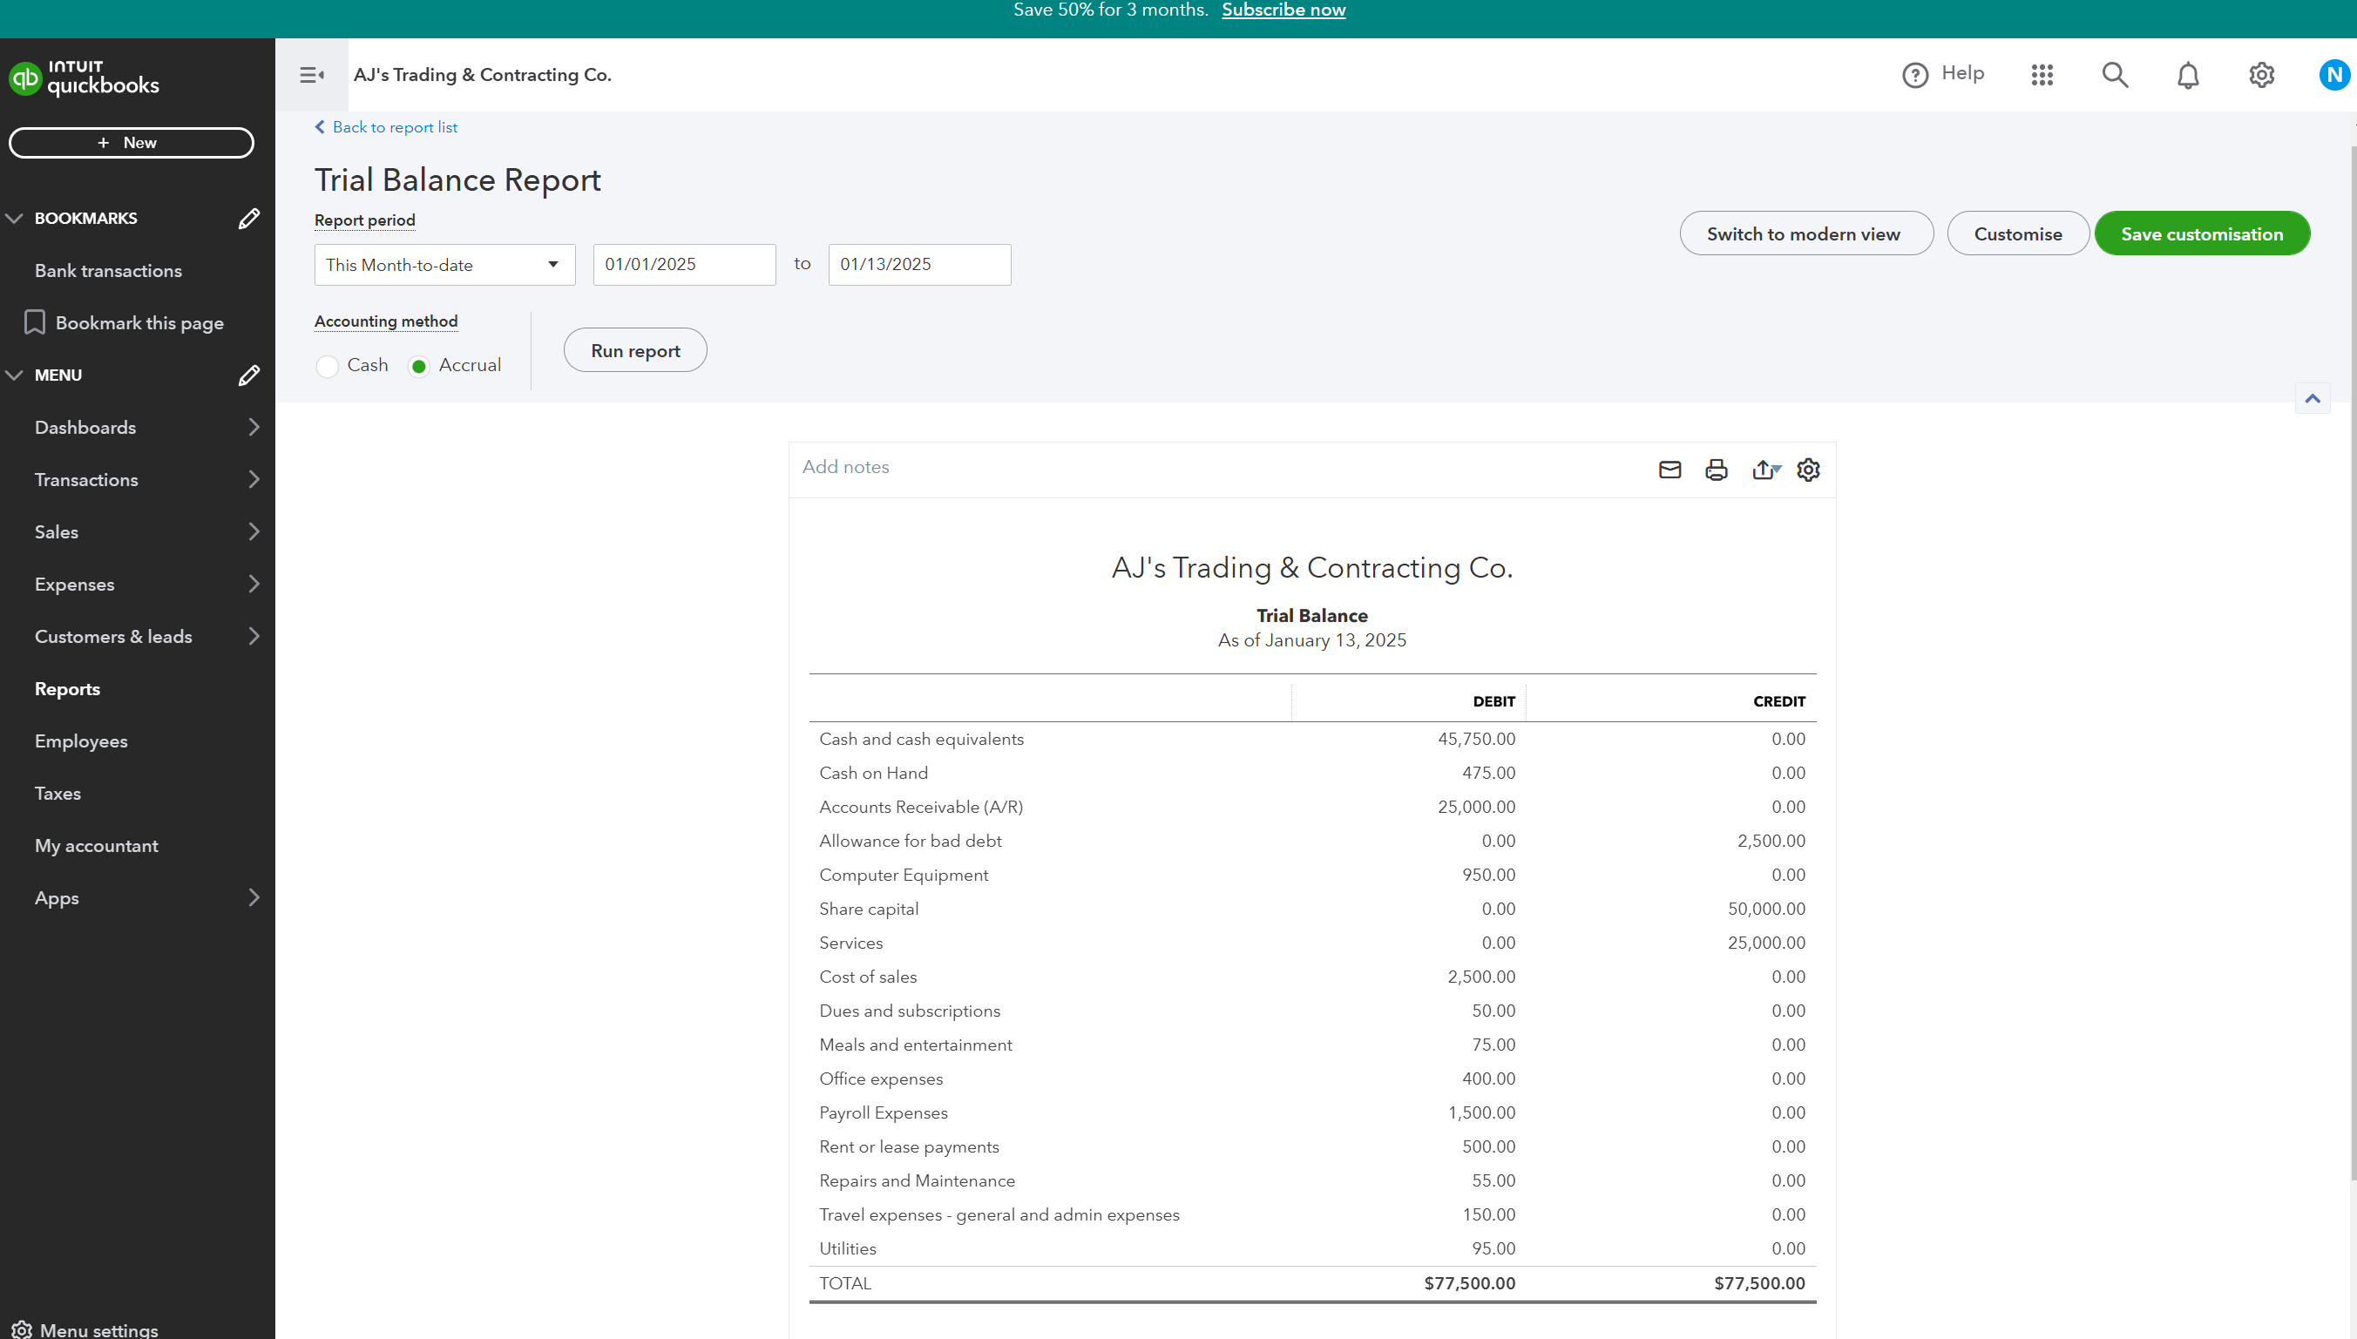Edit bookmarks with pencil icon
Viewport: 2357px width, 1339px height.
pos(248,218)
